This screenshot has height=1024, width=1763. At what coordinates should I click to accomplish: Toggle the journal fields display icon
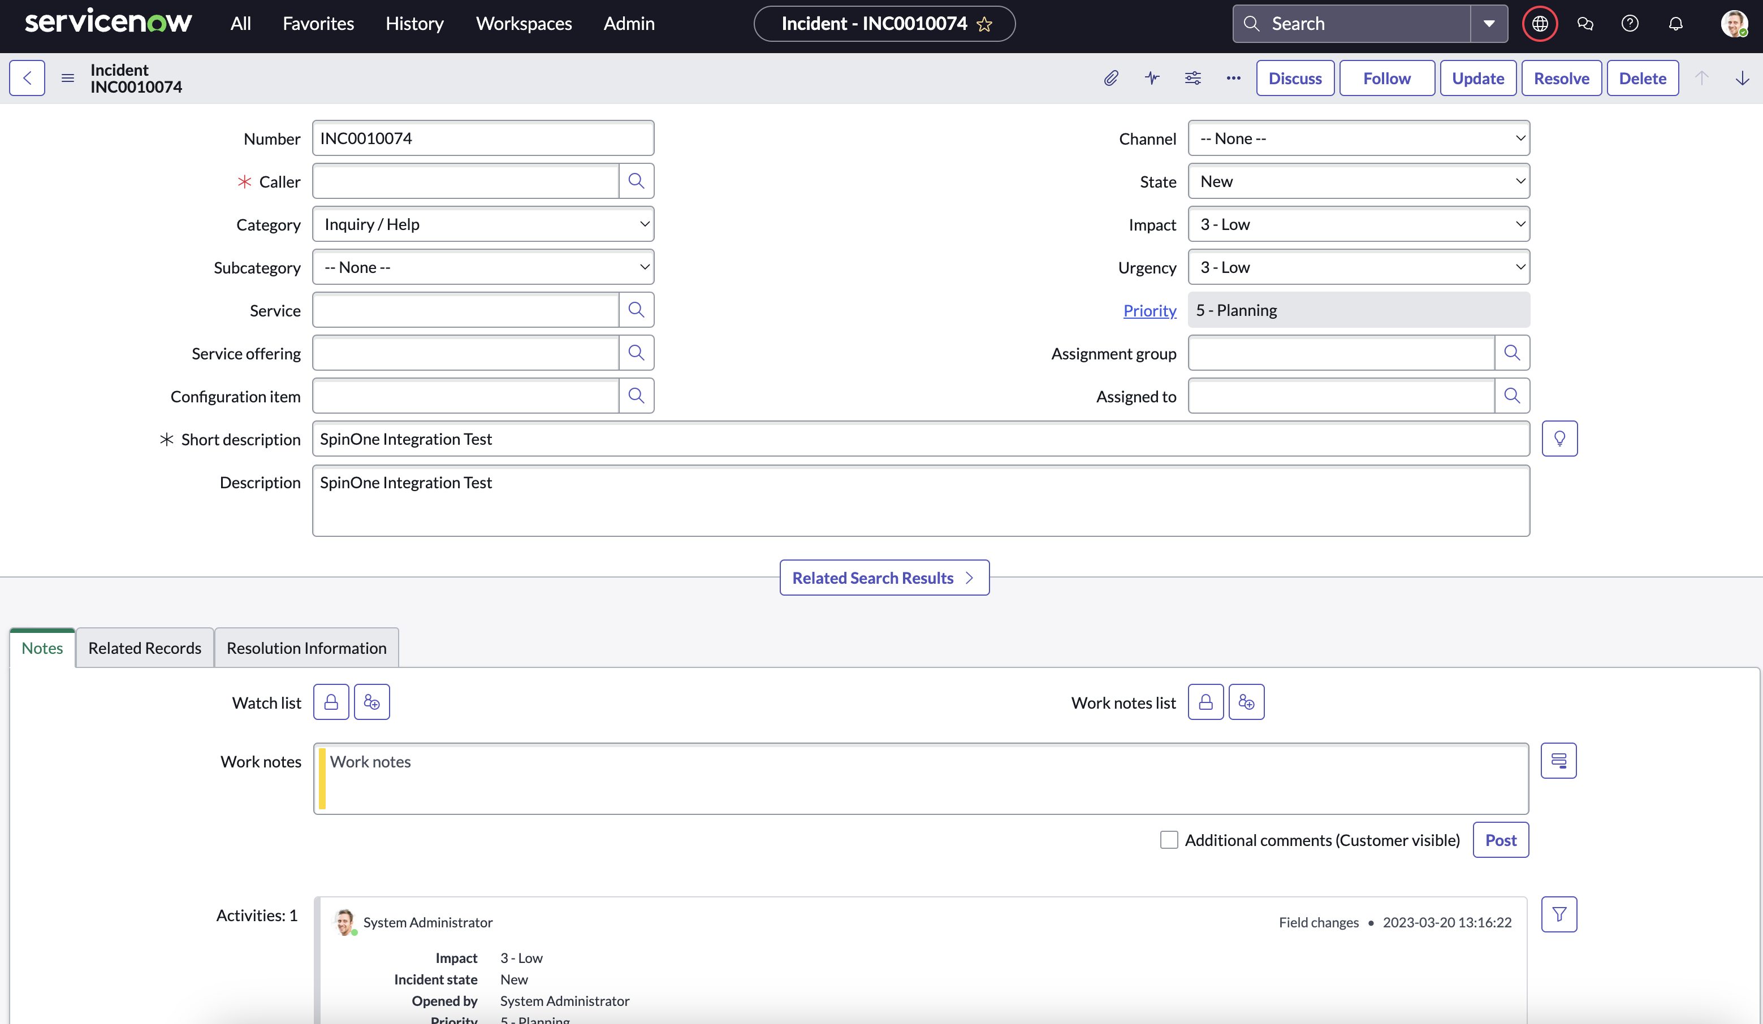[1559, 760]
